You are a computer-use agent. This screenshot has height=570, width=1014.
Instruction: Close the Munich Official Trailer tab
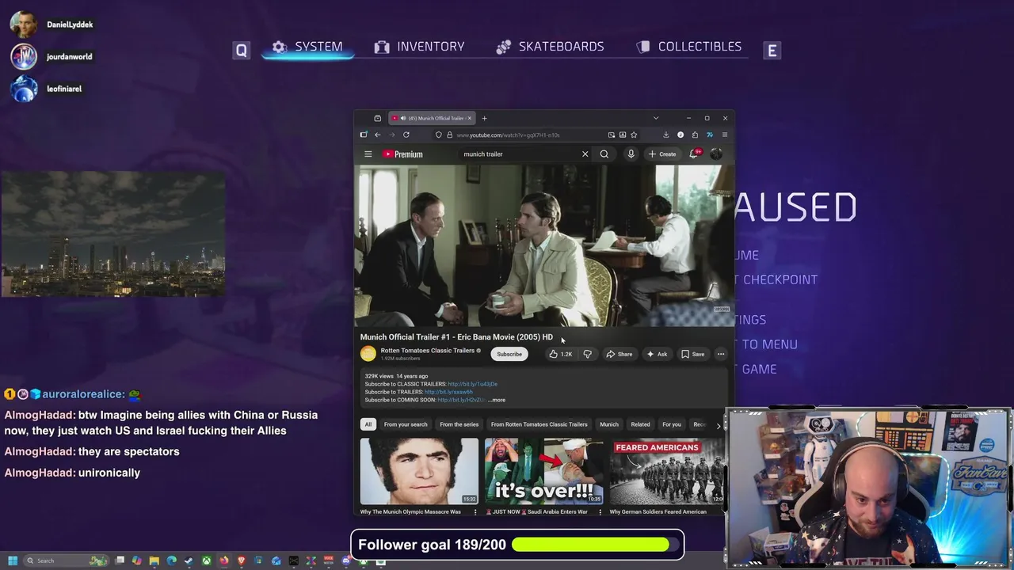coord(470,118)
